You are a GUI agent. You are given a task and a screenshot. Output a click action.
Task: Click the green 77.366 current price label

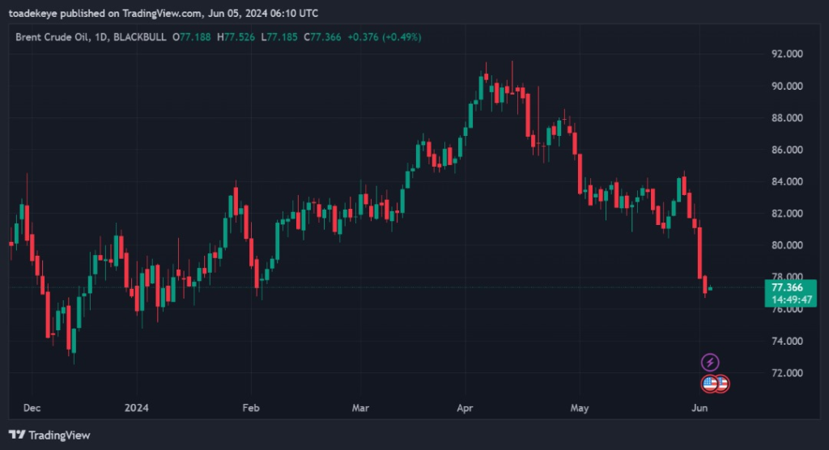788,287
